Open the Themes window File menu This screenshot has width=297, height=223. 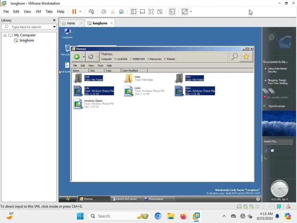[75, 66]
